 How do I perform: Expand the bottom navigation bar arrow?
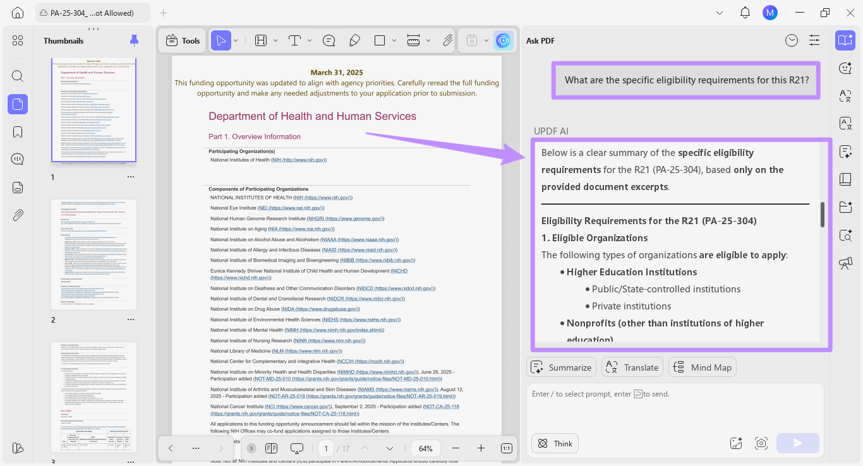pos(251,448)
